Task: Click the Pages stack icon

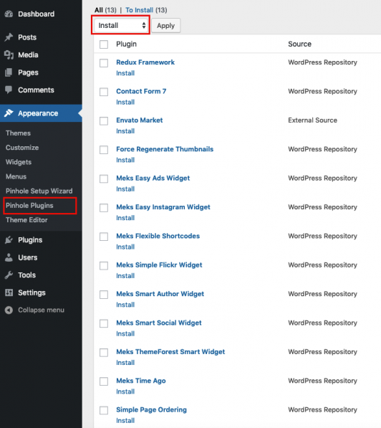Action: 9,72
